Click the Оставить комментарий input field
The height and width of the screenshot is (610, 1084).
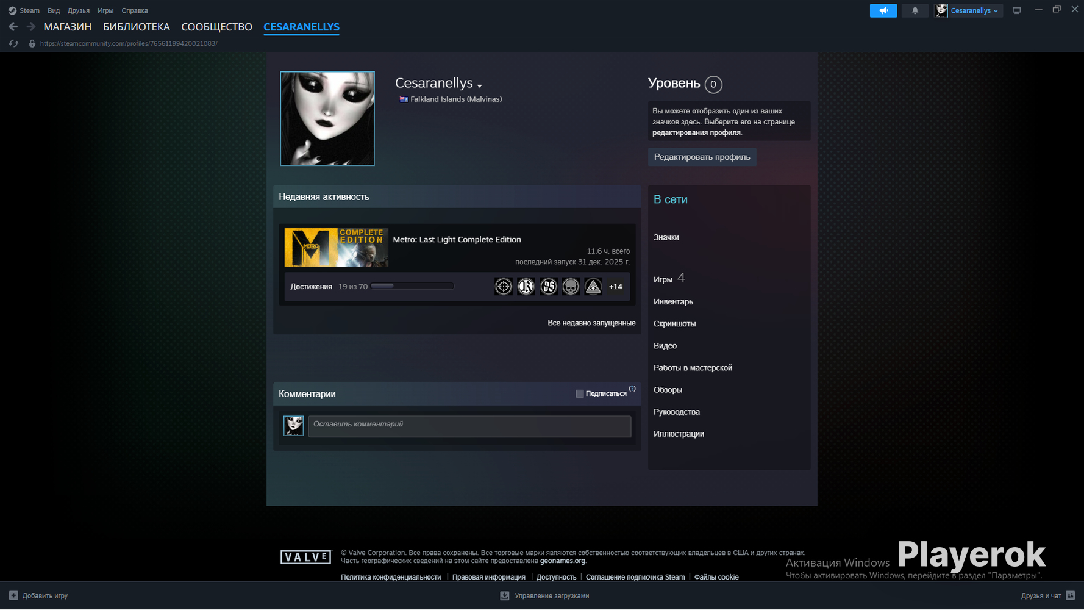[x=469, y=426]
